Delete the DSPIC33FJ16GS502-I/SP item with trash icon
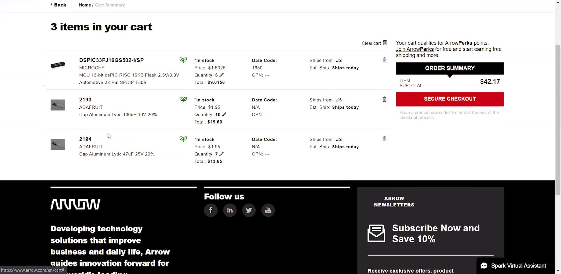561x274 pixels. 384,60
